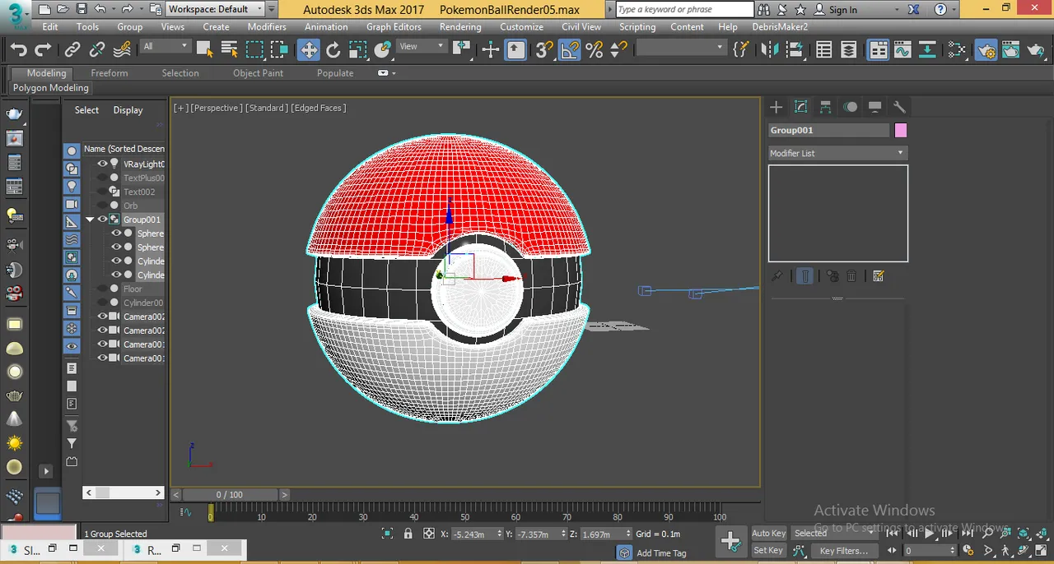Image resolution: width=1054 pixels, height=564 pixels.
Task: Click the Align tool icon
Action: pos(795,50)
